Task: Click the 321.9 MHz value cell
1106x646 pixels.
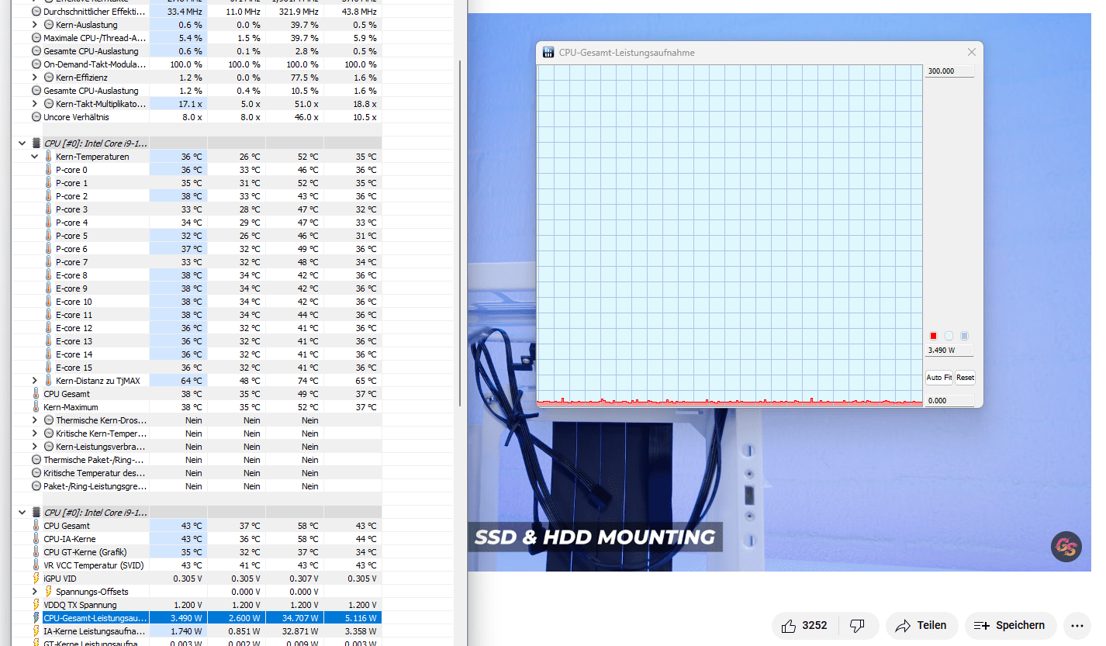Action: pos(294,12)
